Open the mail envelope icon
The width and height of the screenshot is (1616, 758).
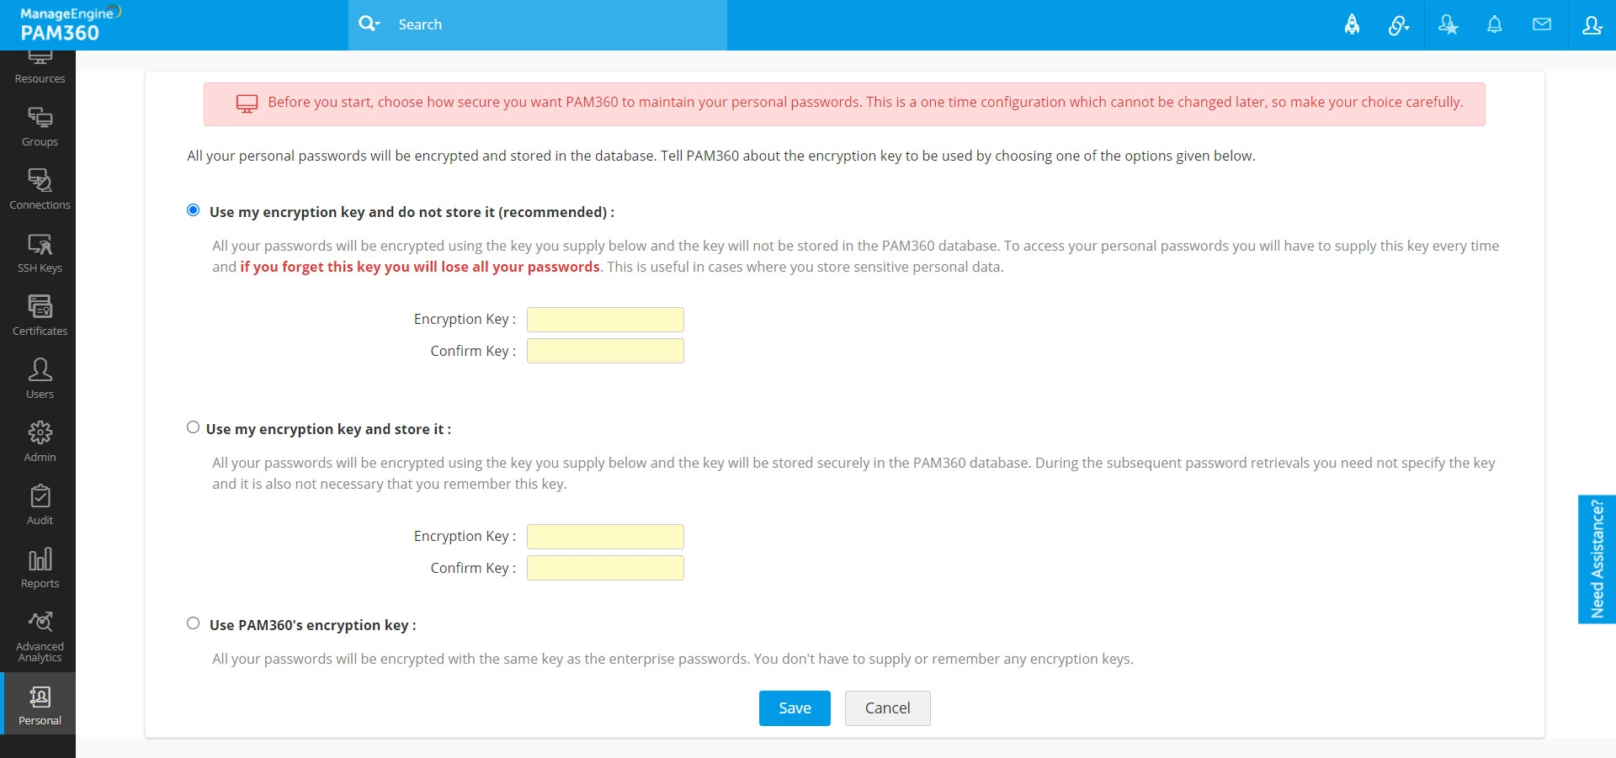[1541, 24]
